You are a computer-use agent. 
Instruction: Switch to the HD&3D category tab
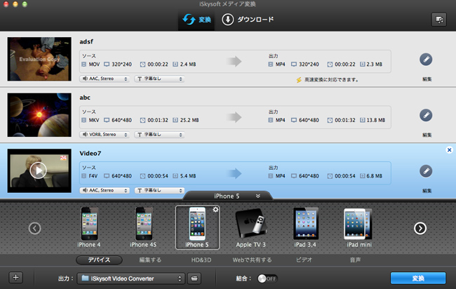tap(201, 260)
